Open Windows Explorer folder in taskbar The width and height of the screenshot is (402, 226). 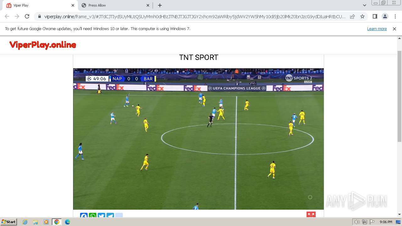tap(35, 222)
